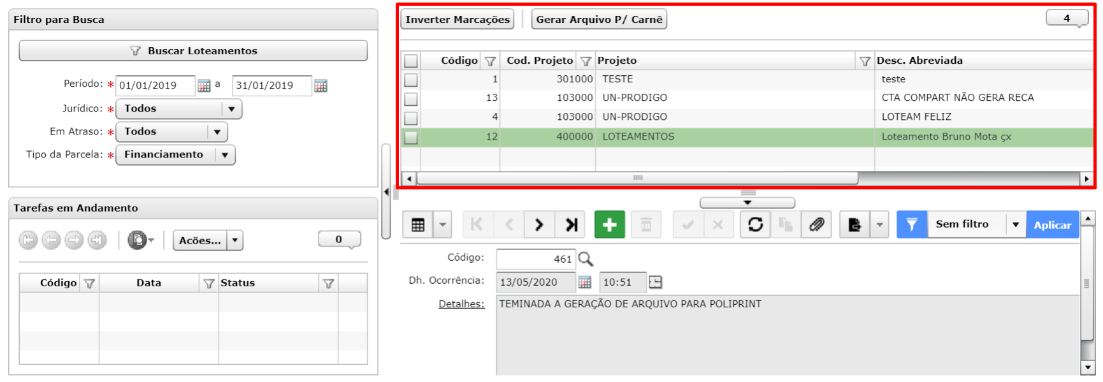Open the grid view mode icon
1103x382 pixels.
[418, 224]
